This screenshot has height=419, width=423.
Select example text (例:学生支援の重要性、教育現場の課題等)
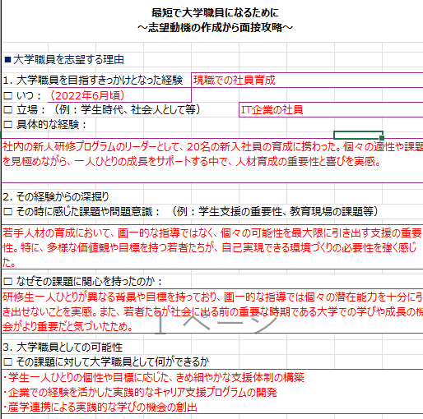[275, 211]
